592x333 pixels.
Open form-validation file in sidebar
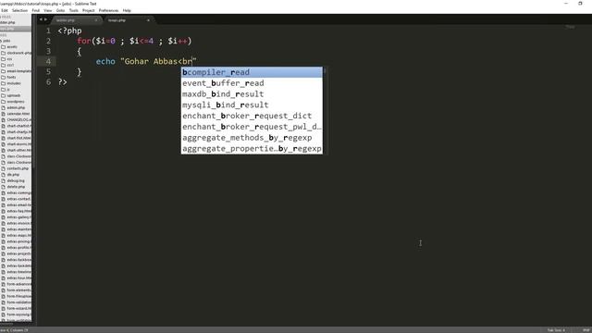click(x=18, y=302)
